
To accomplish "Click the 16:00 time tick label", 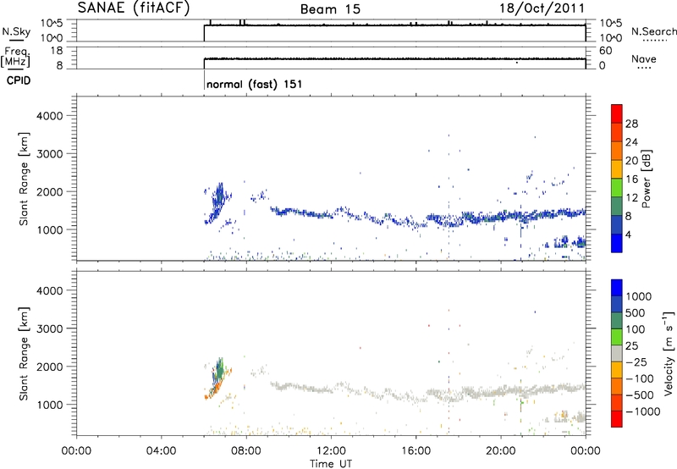I will click(416, 451).
